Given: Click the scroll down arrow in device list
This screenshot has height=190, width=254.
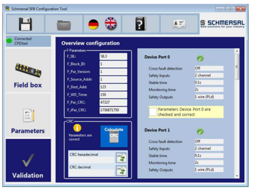Looking at the screenshot, I should tap(237, 176).
